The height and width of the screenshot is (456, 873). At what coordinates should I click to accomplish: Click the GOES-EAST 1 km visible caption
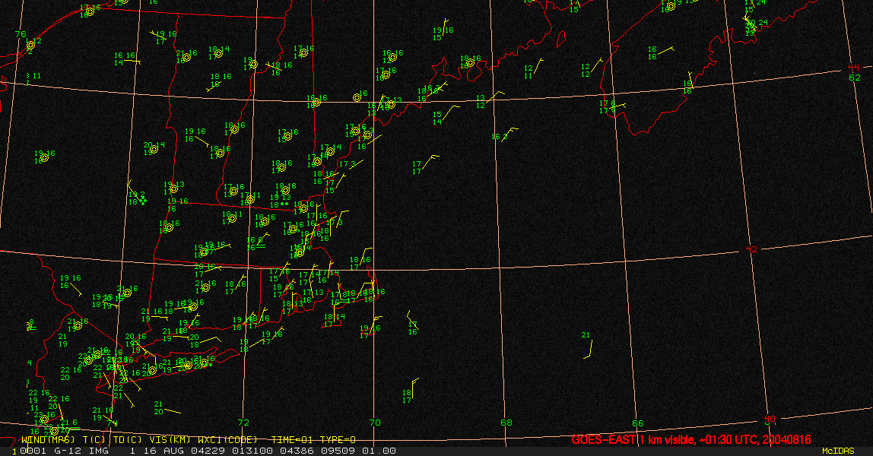tap(691, 439)
